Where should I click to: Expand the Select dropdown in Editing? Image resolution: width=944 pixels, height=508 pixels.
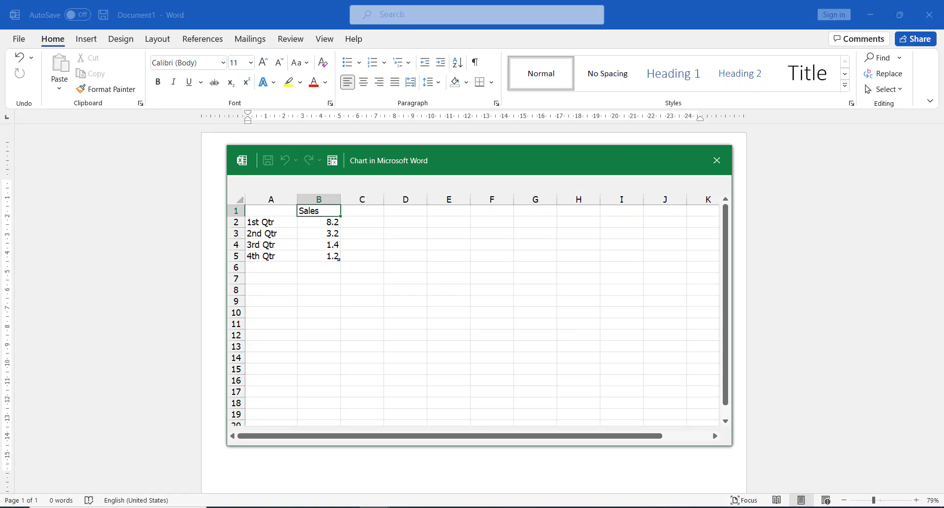tap(884, 89)
